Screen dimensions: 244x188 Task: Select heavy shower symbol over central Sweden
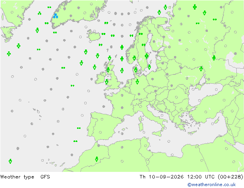point(146,56)
